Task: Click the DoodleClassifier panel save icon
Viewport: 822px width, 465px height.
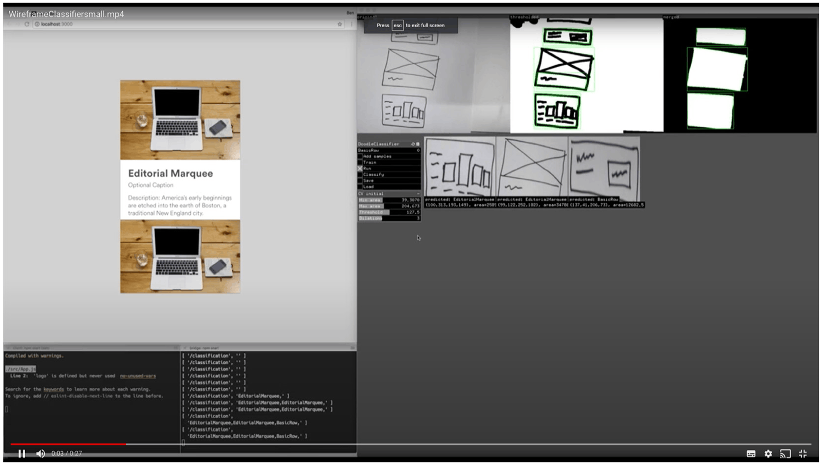Action: point(418,144)
